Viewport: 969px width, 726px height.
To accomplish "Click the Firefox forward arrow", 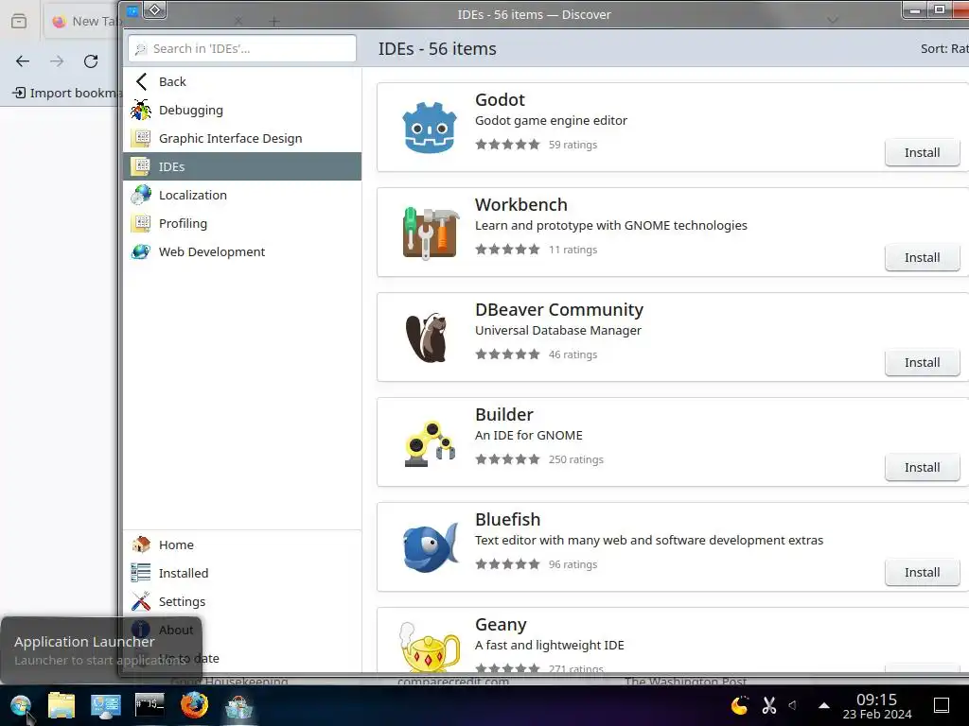I will pos(57,61).
